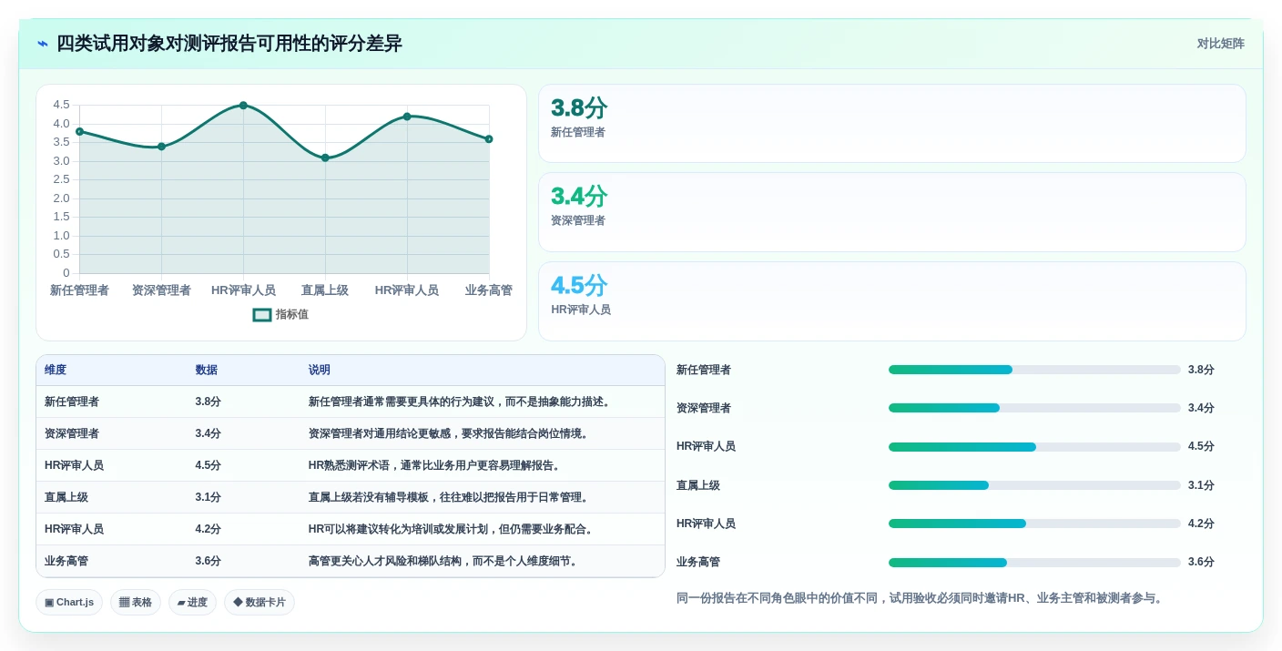Select the 新任管理者 cell in the table

pyautogui.click(x=72, y=402)
